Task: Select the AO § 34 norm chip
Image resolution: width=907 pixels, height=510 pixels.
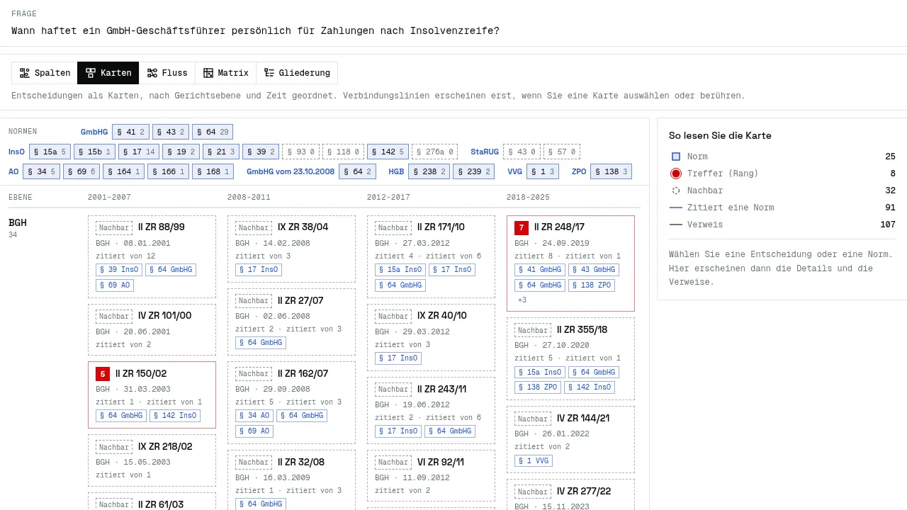Action: 41,171
